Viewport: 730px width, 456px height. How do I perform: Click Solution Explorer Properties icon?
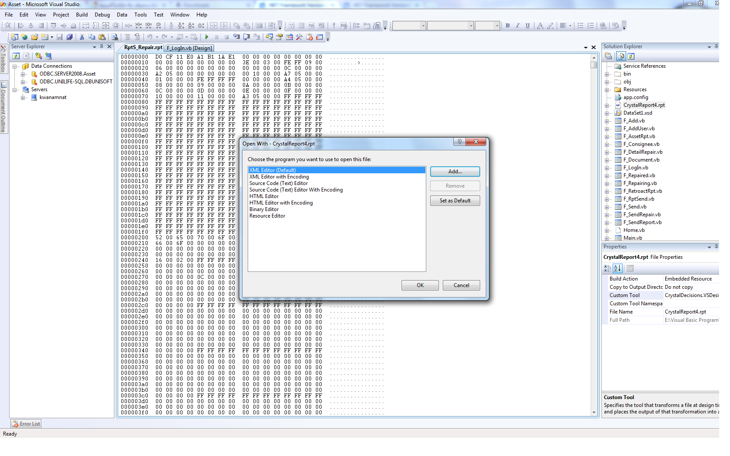tap(608, 56)
